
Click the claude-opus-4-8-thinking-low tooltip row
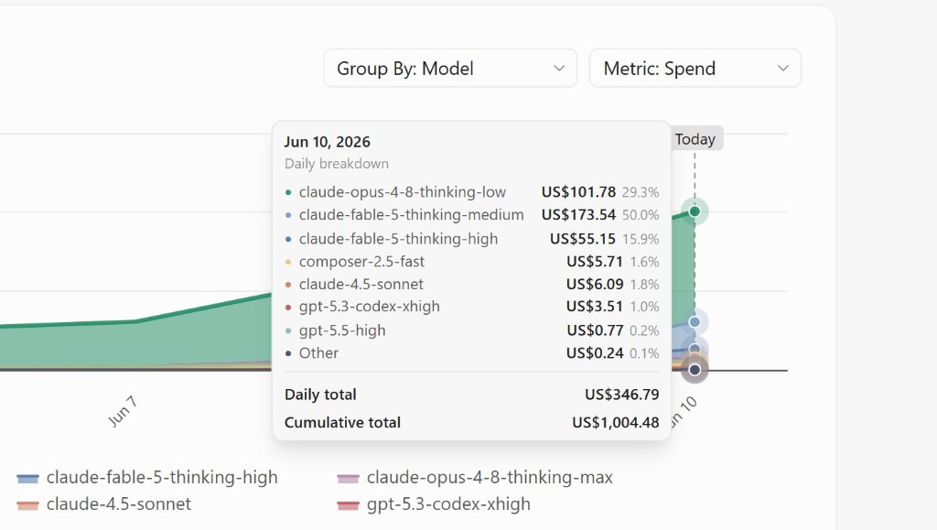471,192
